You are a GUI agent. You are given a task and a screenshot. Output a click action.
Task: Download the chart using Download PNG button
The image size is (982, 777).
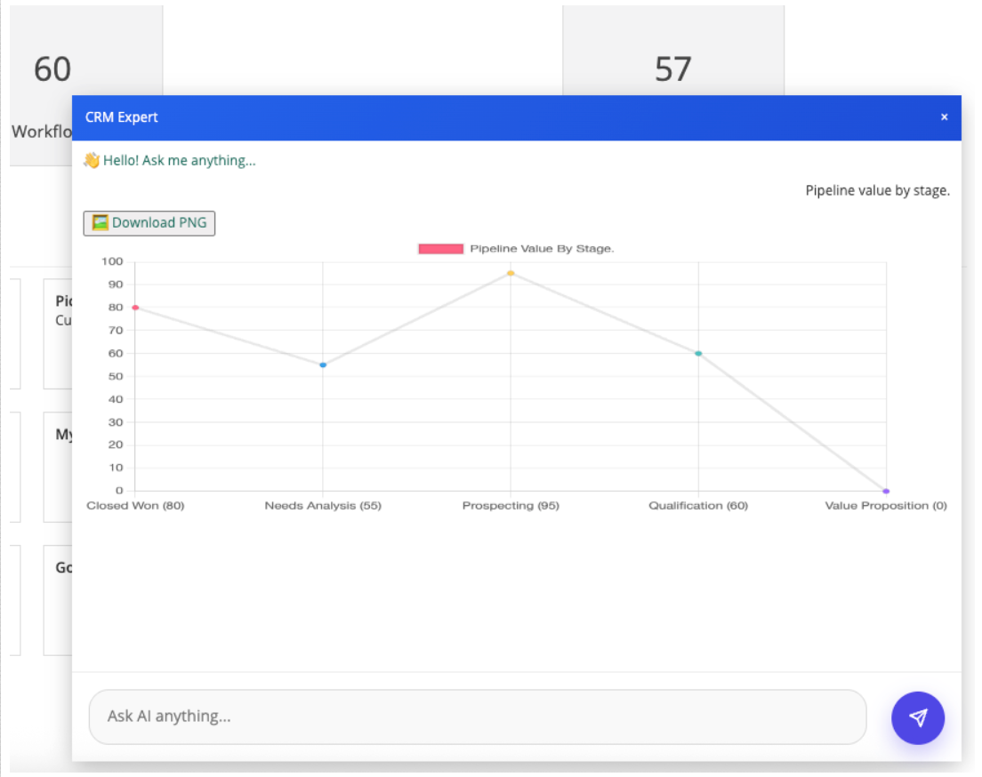(x=149, y=223)
